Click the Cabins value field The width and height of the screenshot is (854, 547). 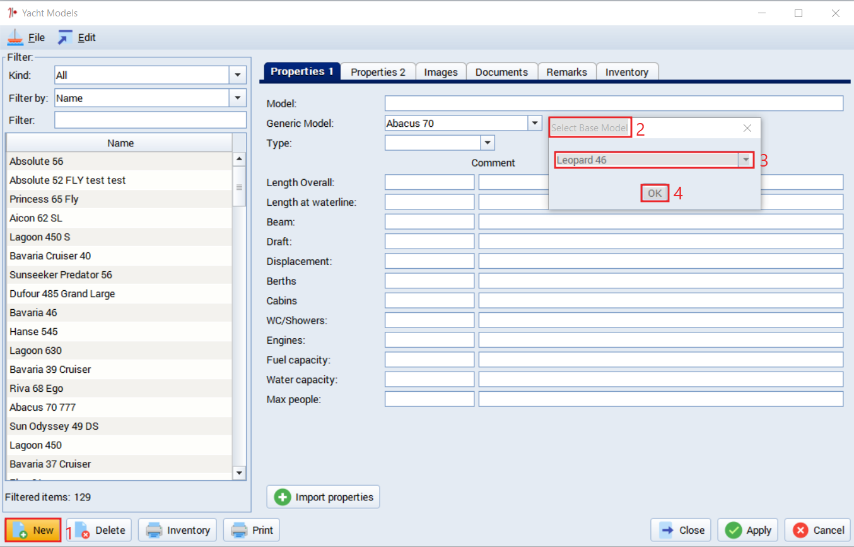430,300
